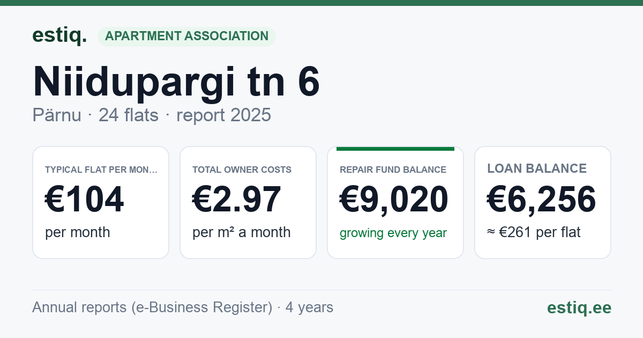Click the Annual reports (e-Business Register) footer text

183,307
